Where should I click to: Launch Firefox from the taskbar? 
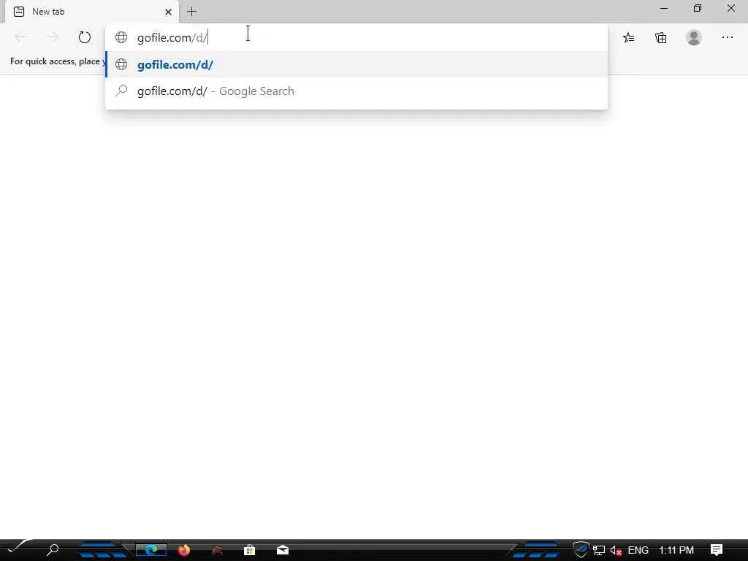tap(183, 550)
